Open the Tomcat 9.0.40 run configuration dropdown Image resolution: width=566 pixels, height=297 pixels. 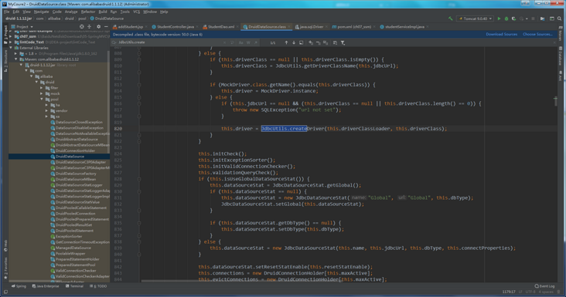[475, 19]
